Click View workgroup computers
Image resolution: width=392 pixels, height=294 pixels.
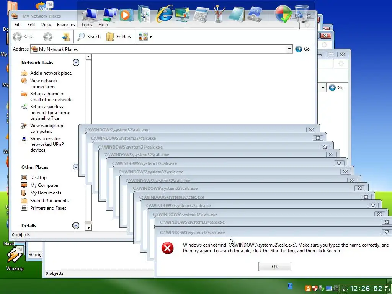coord(46,128)
